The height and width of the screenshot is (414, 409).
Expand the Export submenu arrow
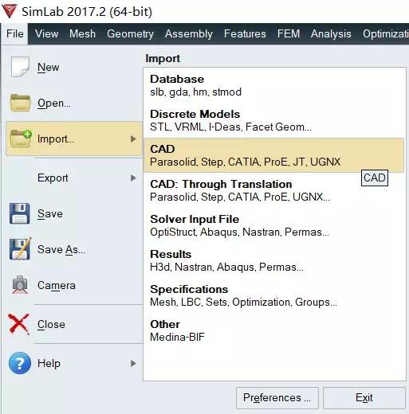tap(133, 178)
